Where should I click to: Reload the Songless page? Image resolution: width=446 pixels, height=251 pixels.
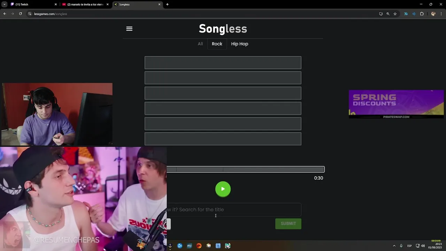(x=21, y=14)
